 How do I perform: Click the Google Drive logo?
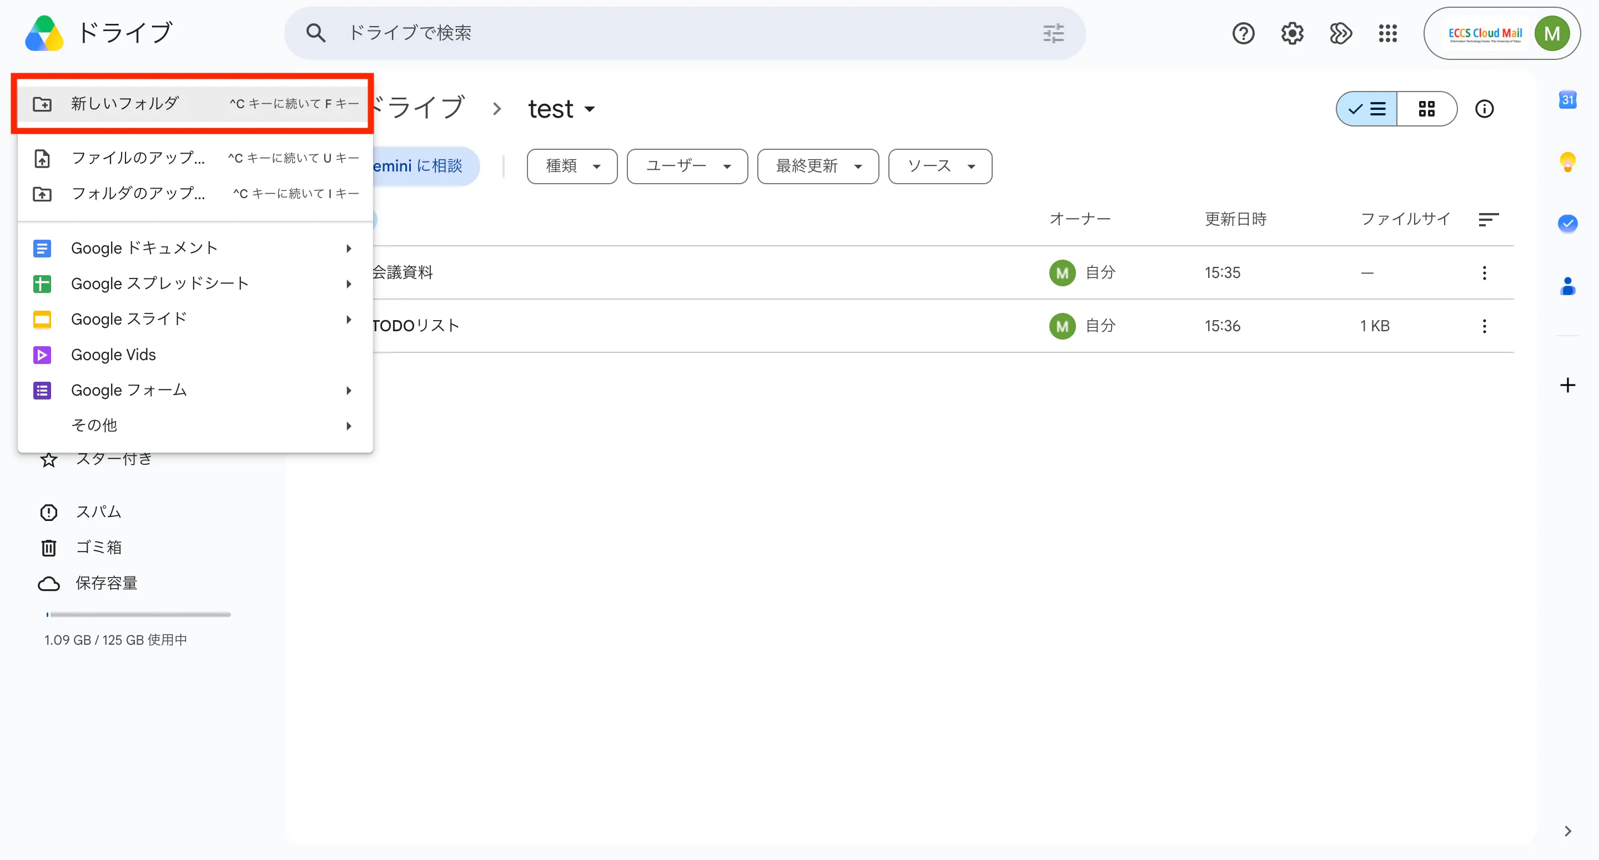44,33
